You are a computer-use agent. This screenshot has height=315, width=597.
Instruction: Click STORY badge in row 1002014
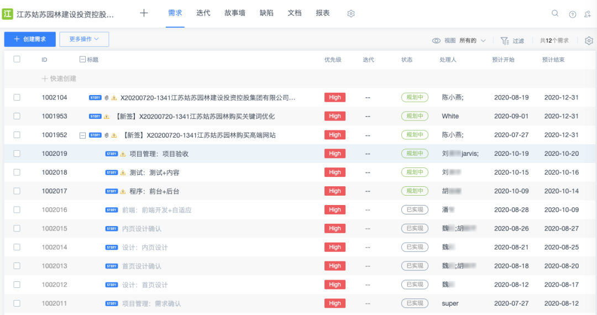tap(112, 247)
